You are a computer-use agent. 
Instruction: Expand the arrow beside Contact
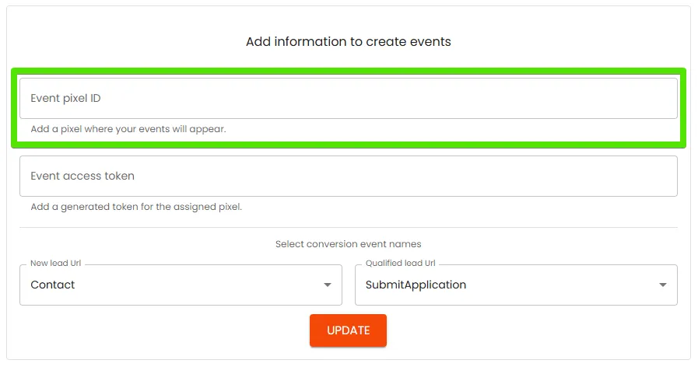click(x=328, y=285)
